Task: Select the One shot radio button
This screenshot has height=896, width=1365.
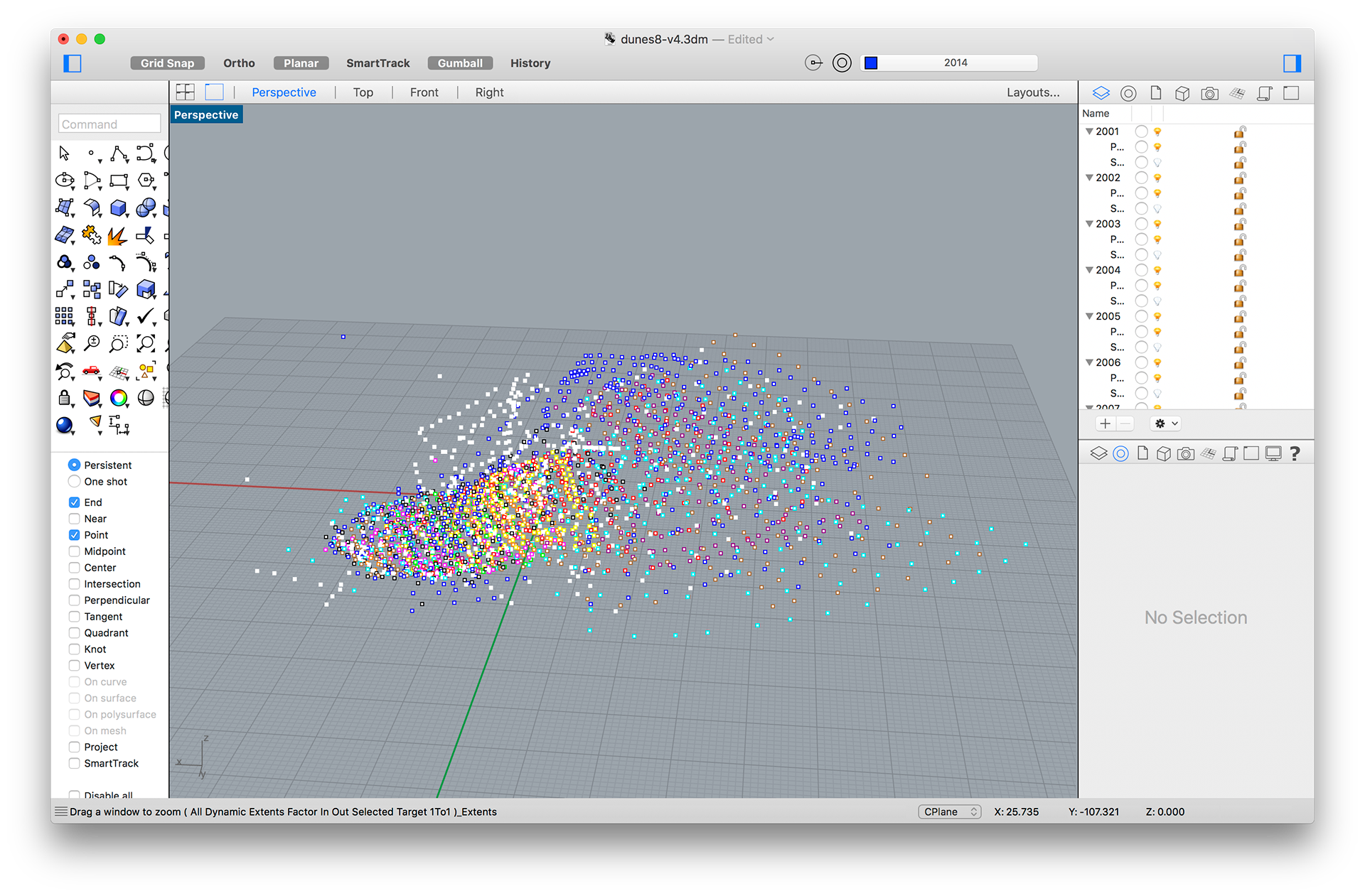Action: tap(74, 481)
